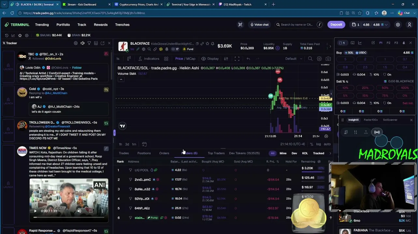Viewport: 418px width, 234px height.
Task: Filter the LIQ POOL holder row
Action: 130,170
